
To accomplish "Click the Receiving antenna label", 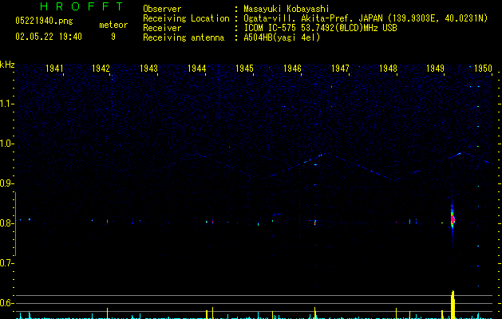I will (184, 37).
